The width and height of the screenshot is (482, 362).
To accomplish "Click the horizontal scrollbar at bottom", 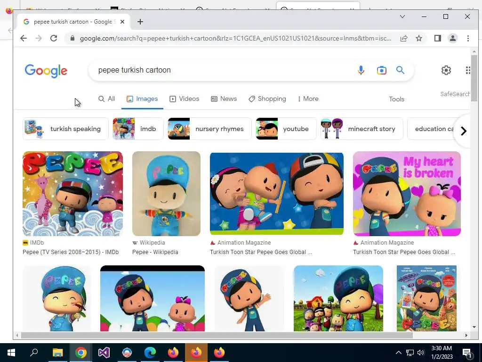I will pyautogui.click(x=217, y=335).
